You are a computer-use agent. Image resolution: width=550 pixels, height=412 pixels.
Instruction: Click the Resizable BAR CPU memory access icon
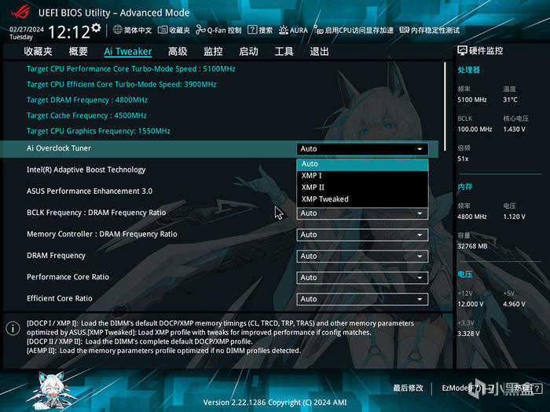pos(318,30)
